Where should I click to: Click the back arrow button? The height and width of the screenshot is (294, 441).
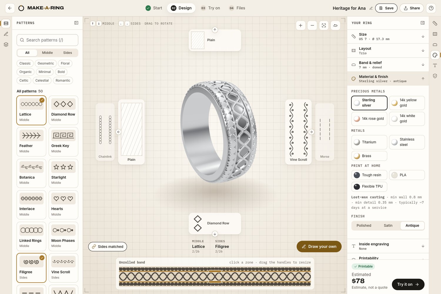coord(10,8)
